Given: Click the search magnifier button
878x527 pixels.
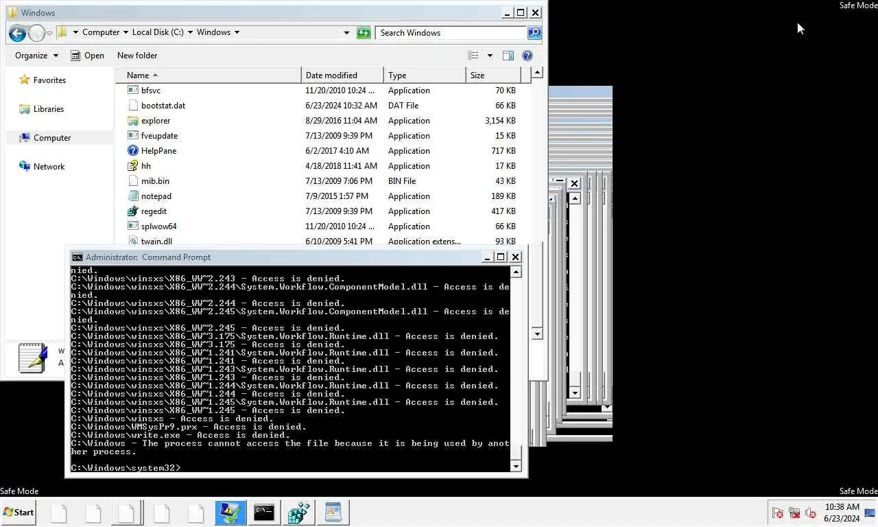Looking at the screenshot, I should [x=534, y=32].
